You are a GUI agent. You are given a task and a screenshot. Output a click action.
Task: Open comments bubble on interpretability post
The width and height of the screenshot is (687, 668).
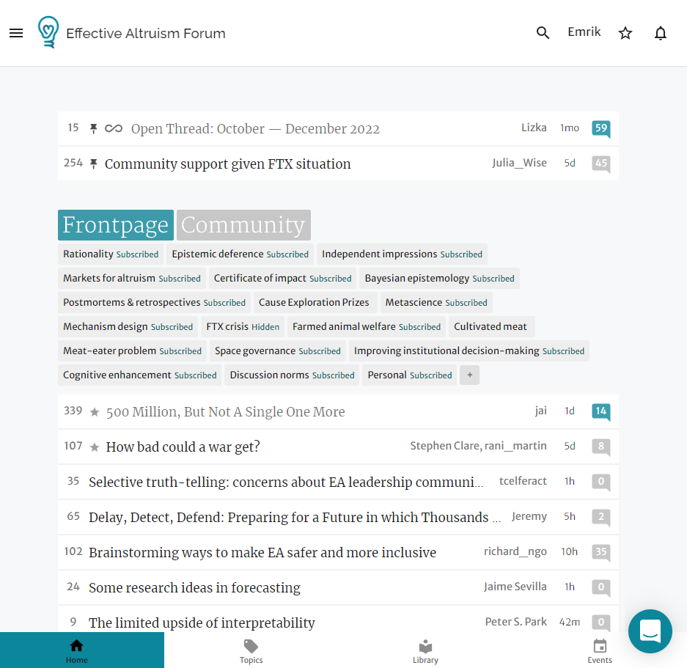pos(600,623)
